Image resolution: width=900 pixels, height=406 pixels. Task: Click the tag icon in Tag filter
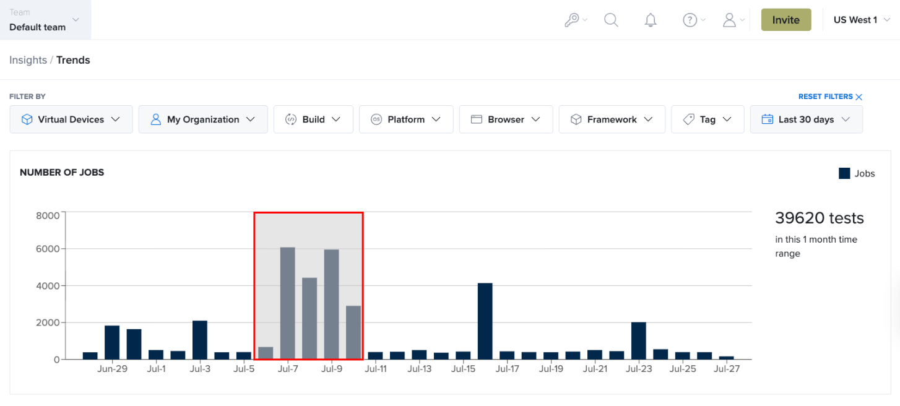pyautogui.click(x=688, y=119)
